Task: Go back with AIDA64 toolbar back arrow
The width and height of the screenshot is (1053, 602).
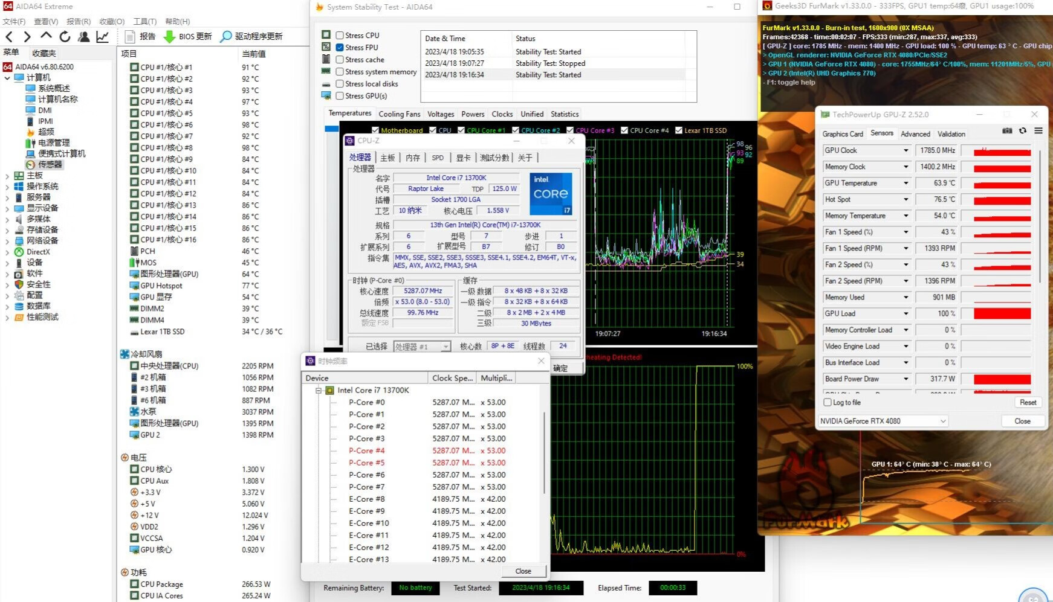Action: [9, 37]
